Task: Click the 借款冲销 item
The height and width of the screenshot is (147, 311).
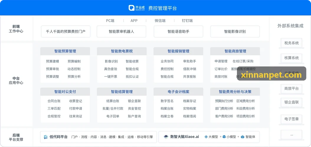Action: (x=190, y=69)
